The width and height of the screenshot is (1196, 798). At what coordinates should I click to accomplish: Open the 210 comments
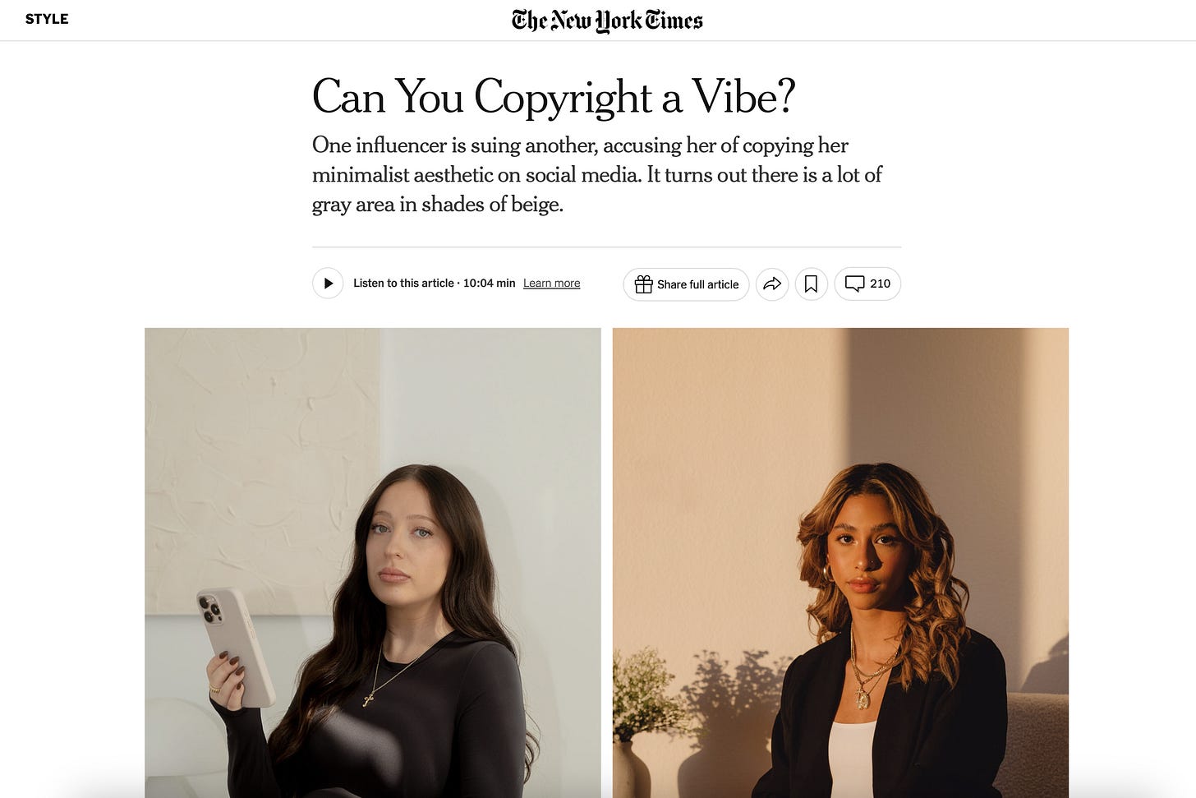[867, 284]
